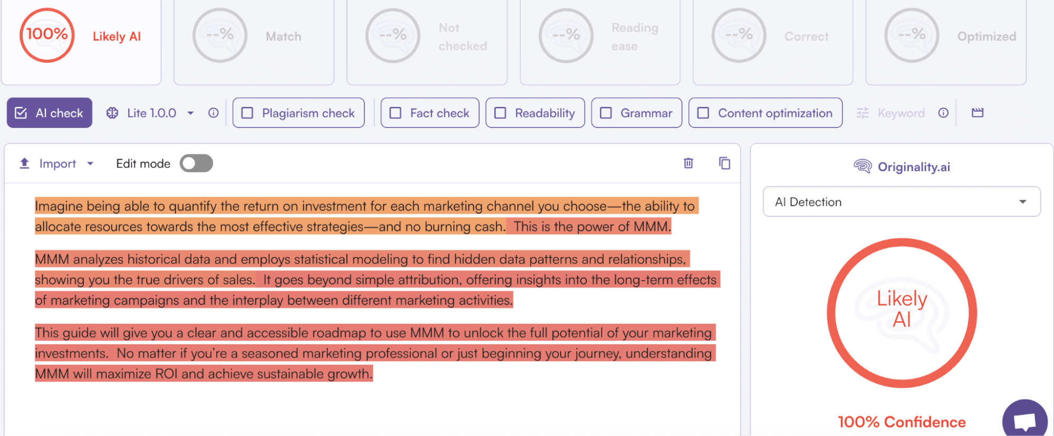This screenshot has height=436, width=1054.
Task: Click the sentence starting 'This guide will give you'
Action: tap(374, 343)
